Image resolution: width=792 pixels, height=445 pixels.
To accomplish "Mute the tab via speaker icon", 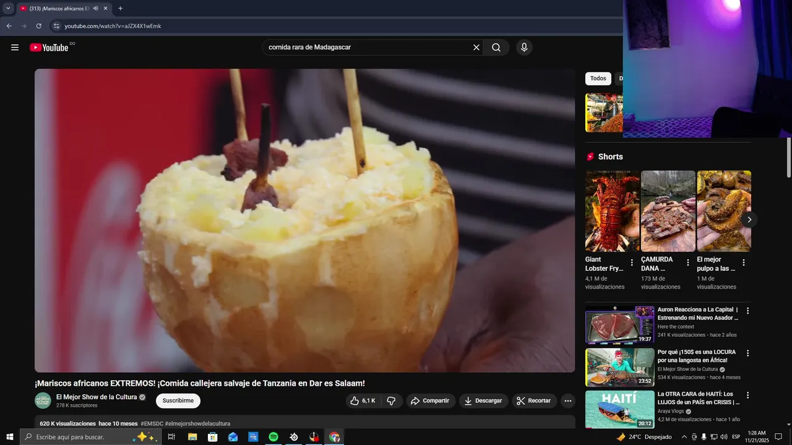I will (95, 9).
